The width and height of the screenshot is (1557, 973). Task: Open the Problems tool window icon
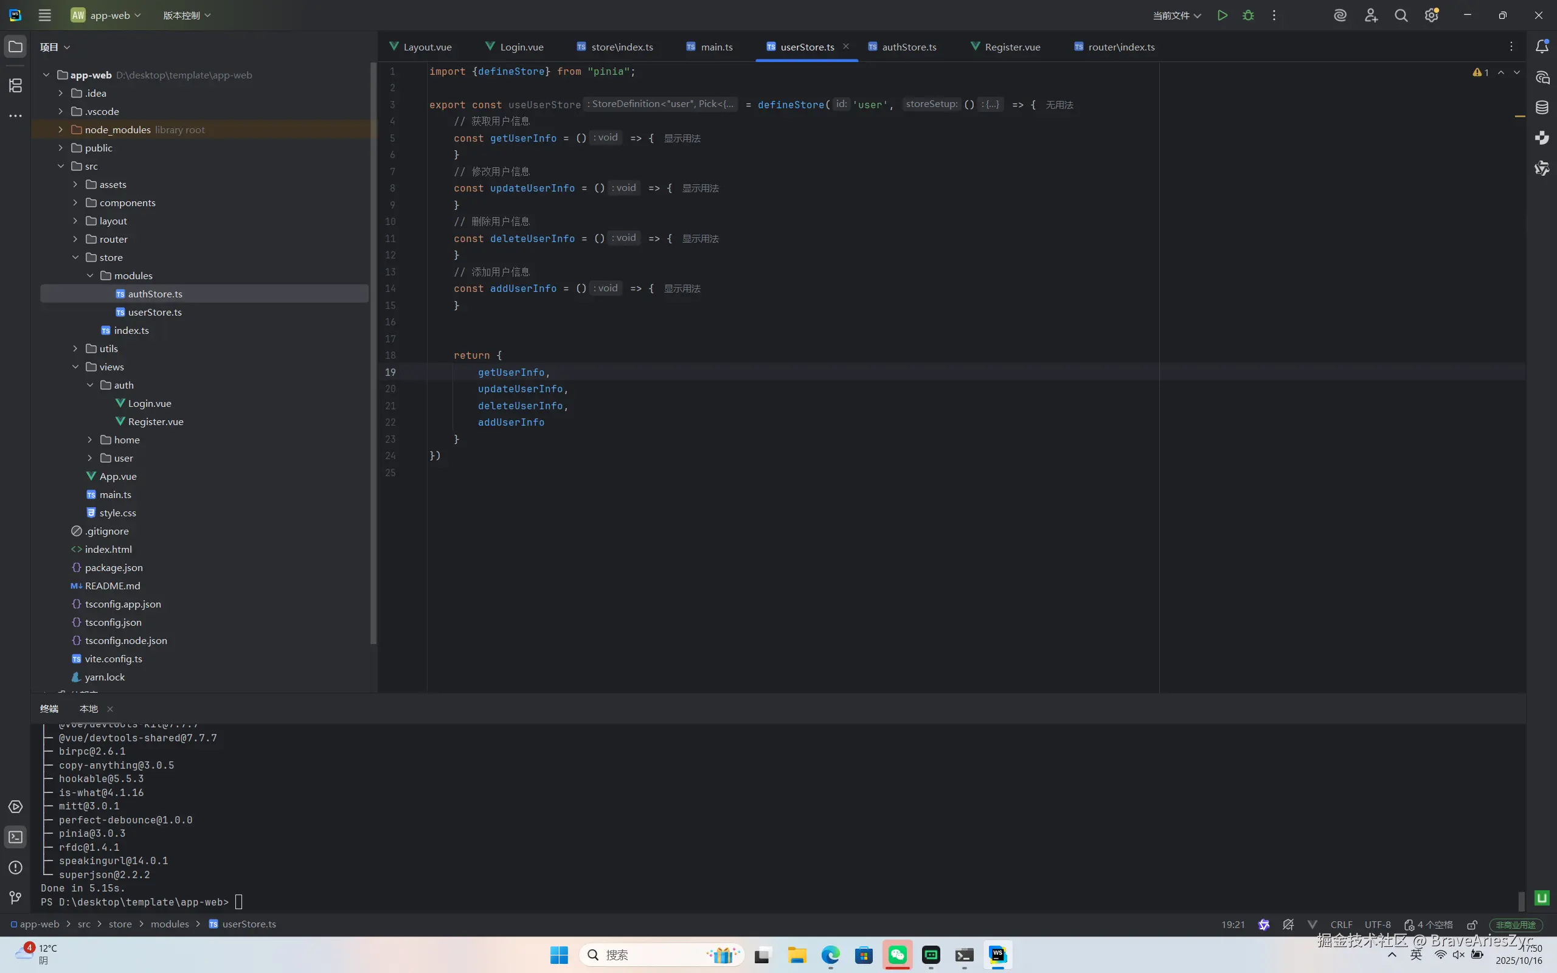15,867
